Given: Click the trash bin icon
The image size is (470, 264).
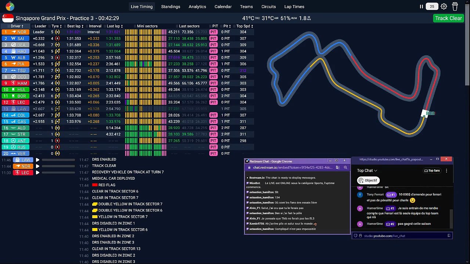Looking at the screenshot, I should 455,7.
